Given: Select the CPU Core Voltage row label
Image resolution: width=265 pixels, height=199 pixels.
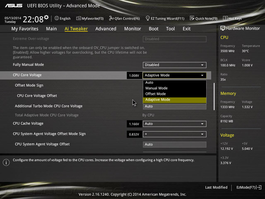Looking at the screenshot, I should click(27, 75).
